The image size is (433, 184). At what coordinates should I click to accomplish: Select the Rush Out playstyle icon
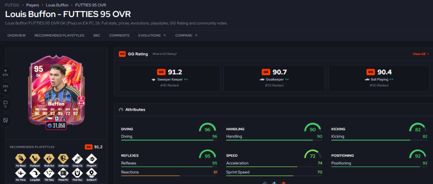tap(49, 159)
